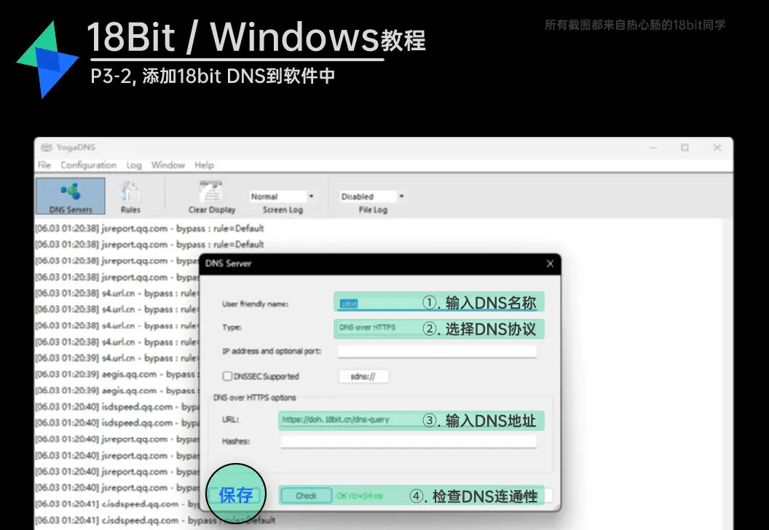The height and width of the screenshot is (530, 769).
Task: Maximize the YogaDNS window
Action: click(685, 147)
